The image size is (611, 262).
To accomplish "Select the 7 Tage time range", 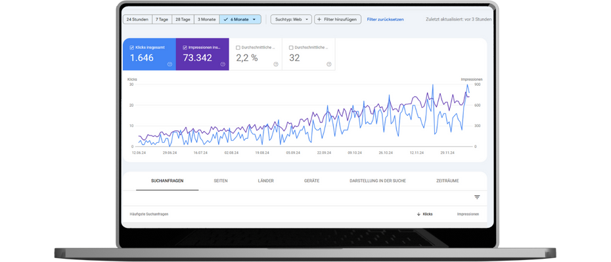I will (162, 20).
